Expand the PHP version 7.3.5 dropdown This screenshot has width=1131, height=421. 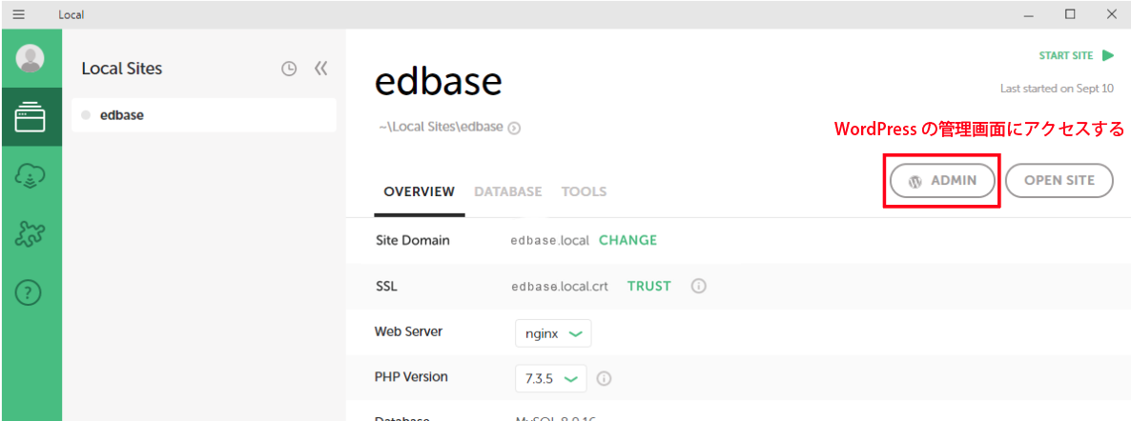(x=551, y=378)
